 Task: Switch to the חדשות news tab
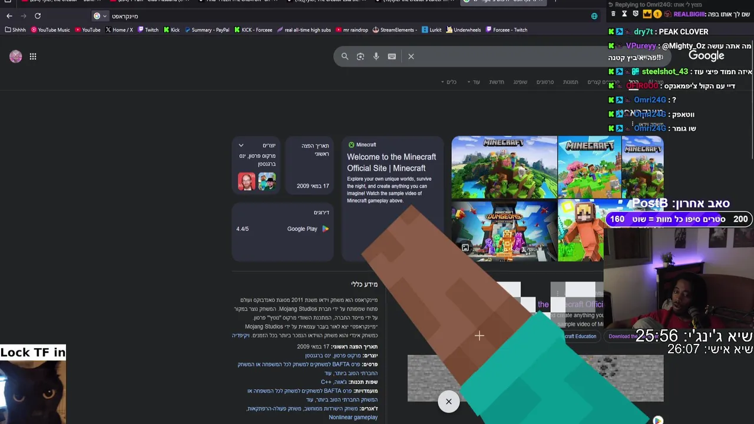(x=497, y=82)
